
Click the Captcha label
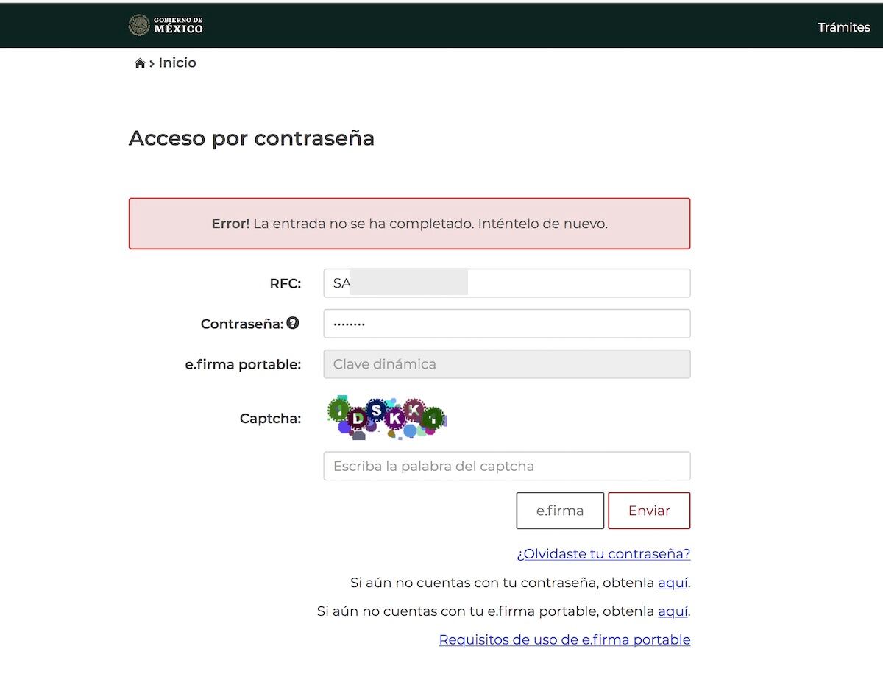[x=270, y=419]
